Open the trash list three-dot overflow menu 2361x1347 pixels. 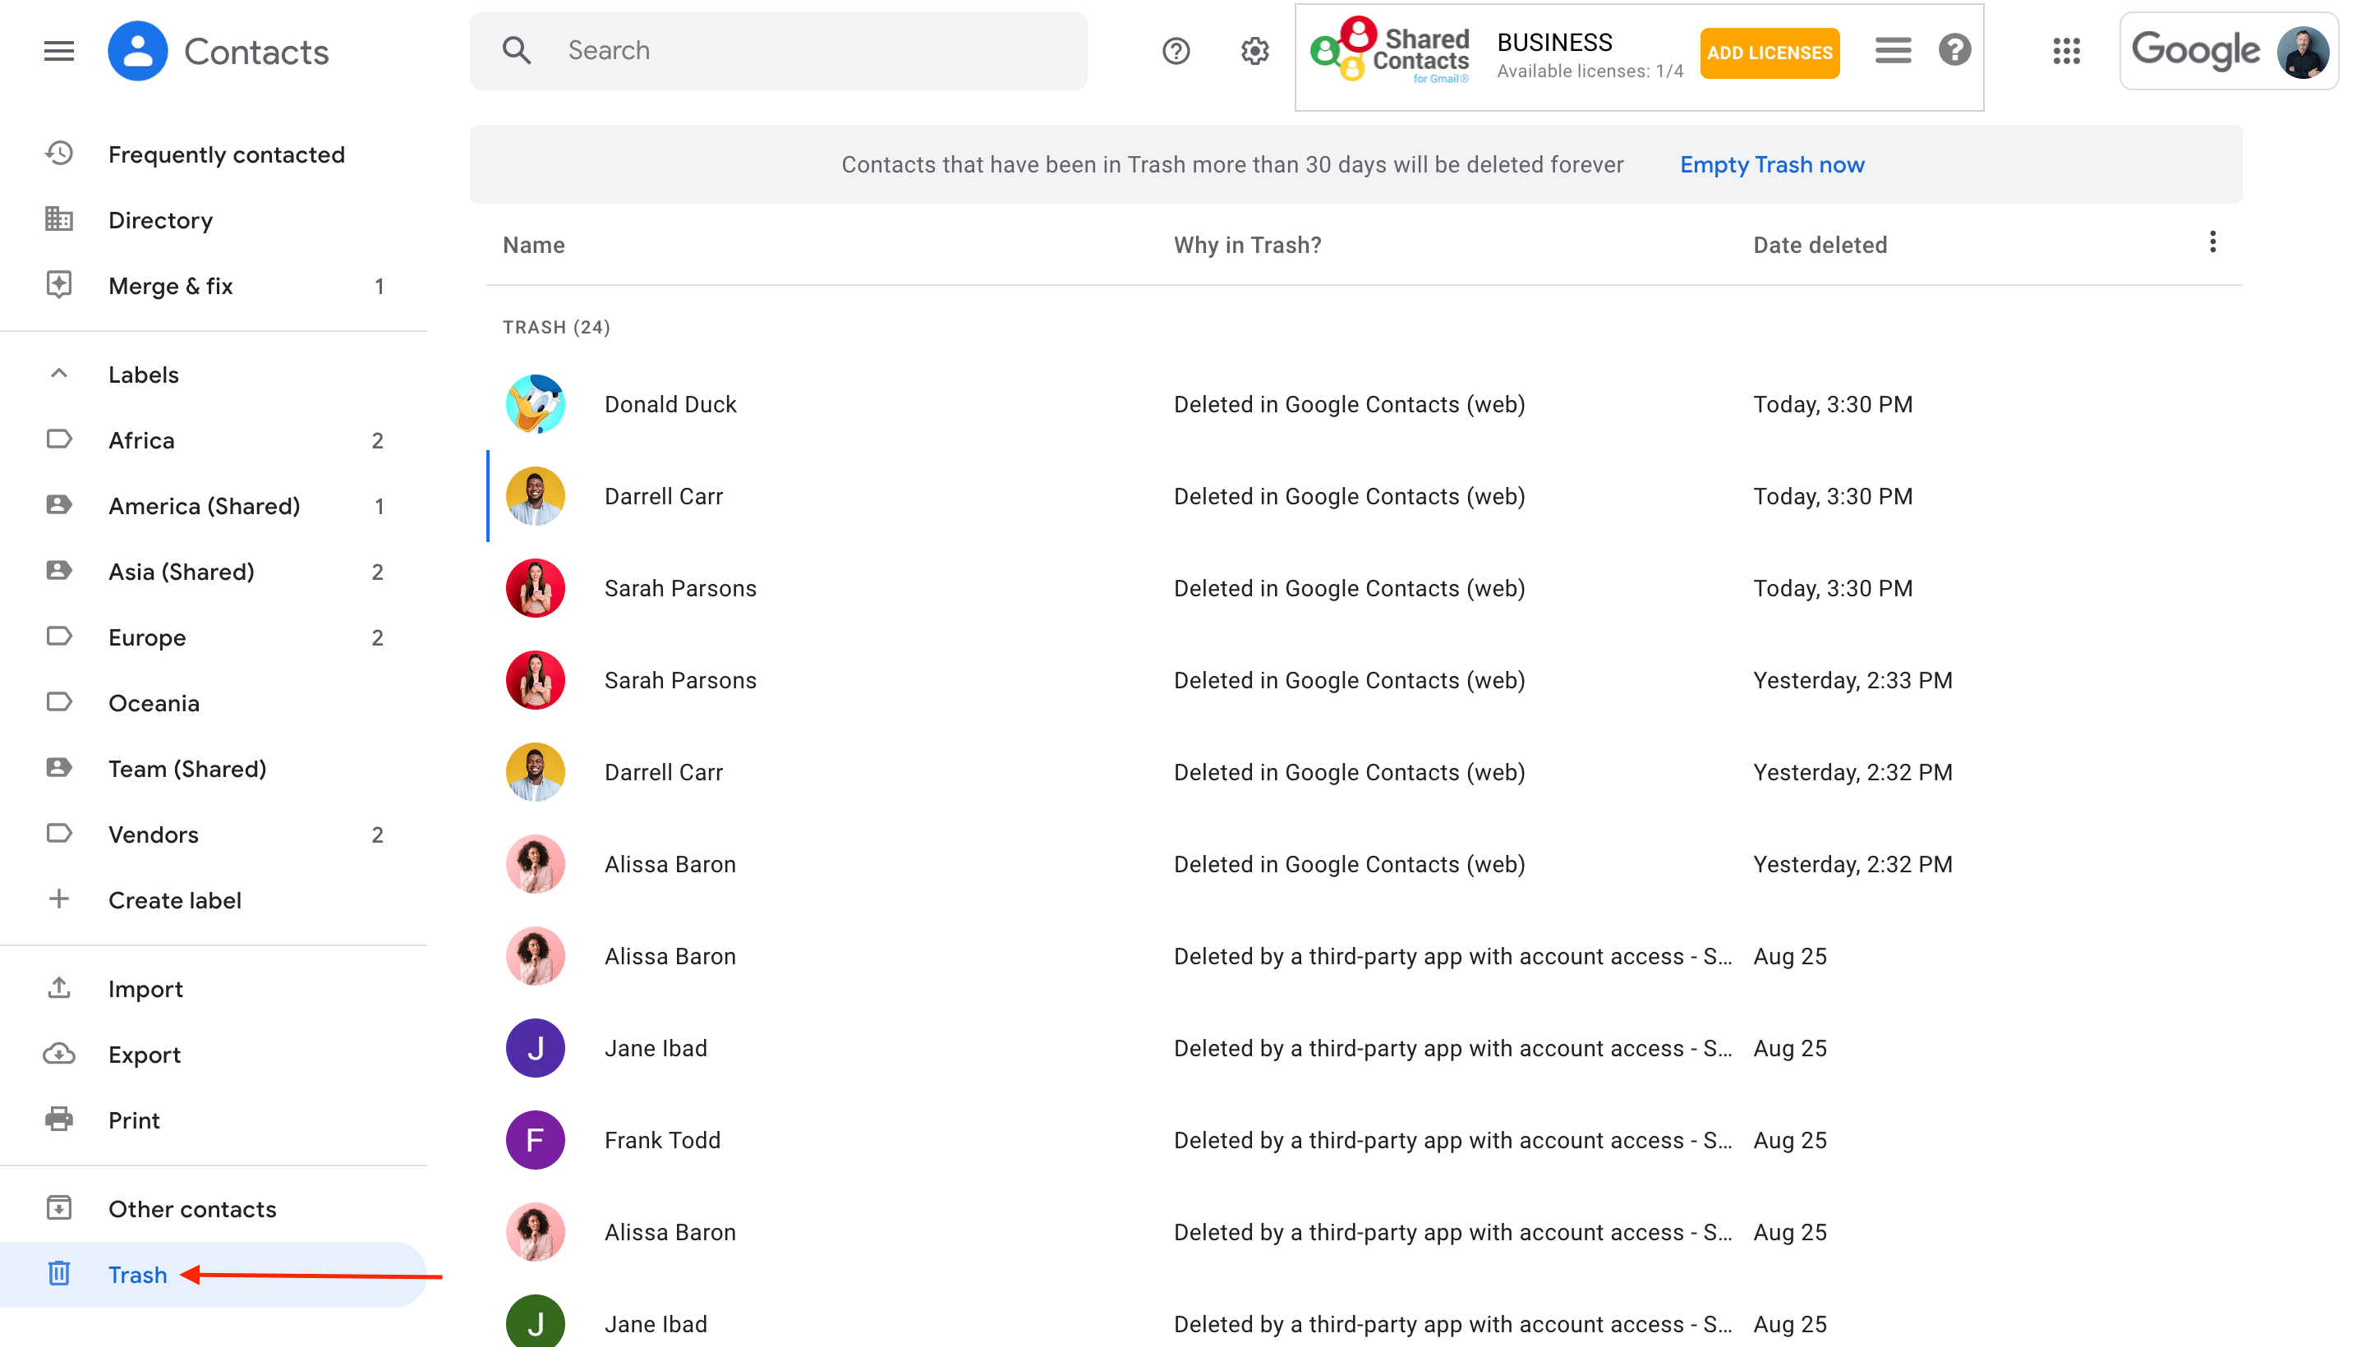coord(2213,242)
